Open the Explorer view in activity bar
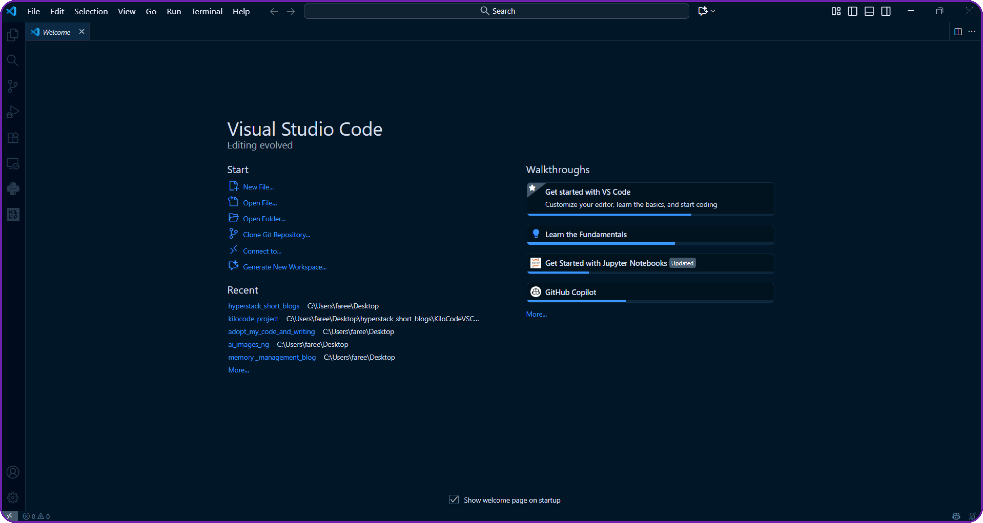This screenshot has height=523, width=983. pos(13,34)
